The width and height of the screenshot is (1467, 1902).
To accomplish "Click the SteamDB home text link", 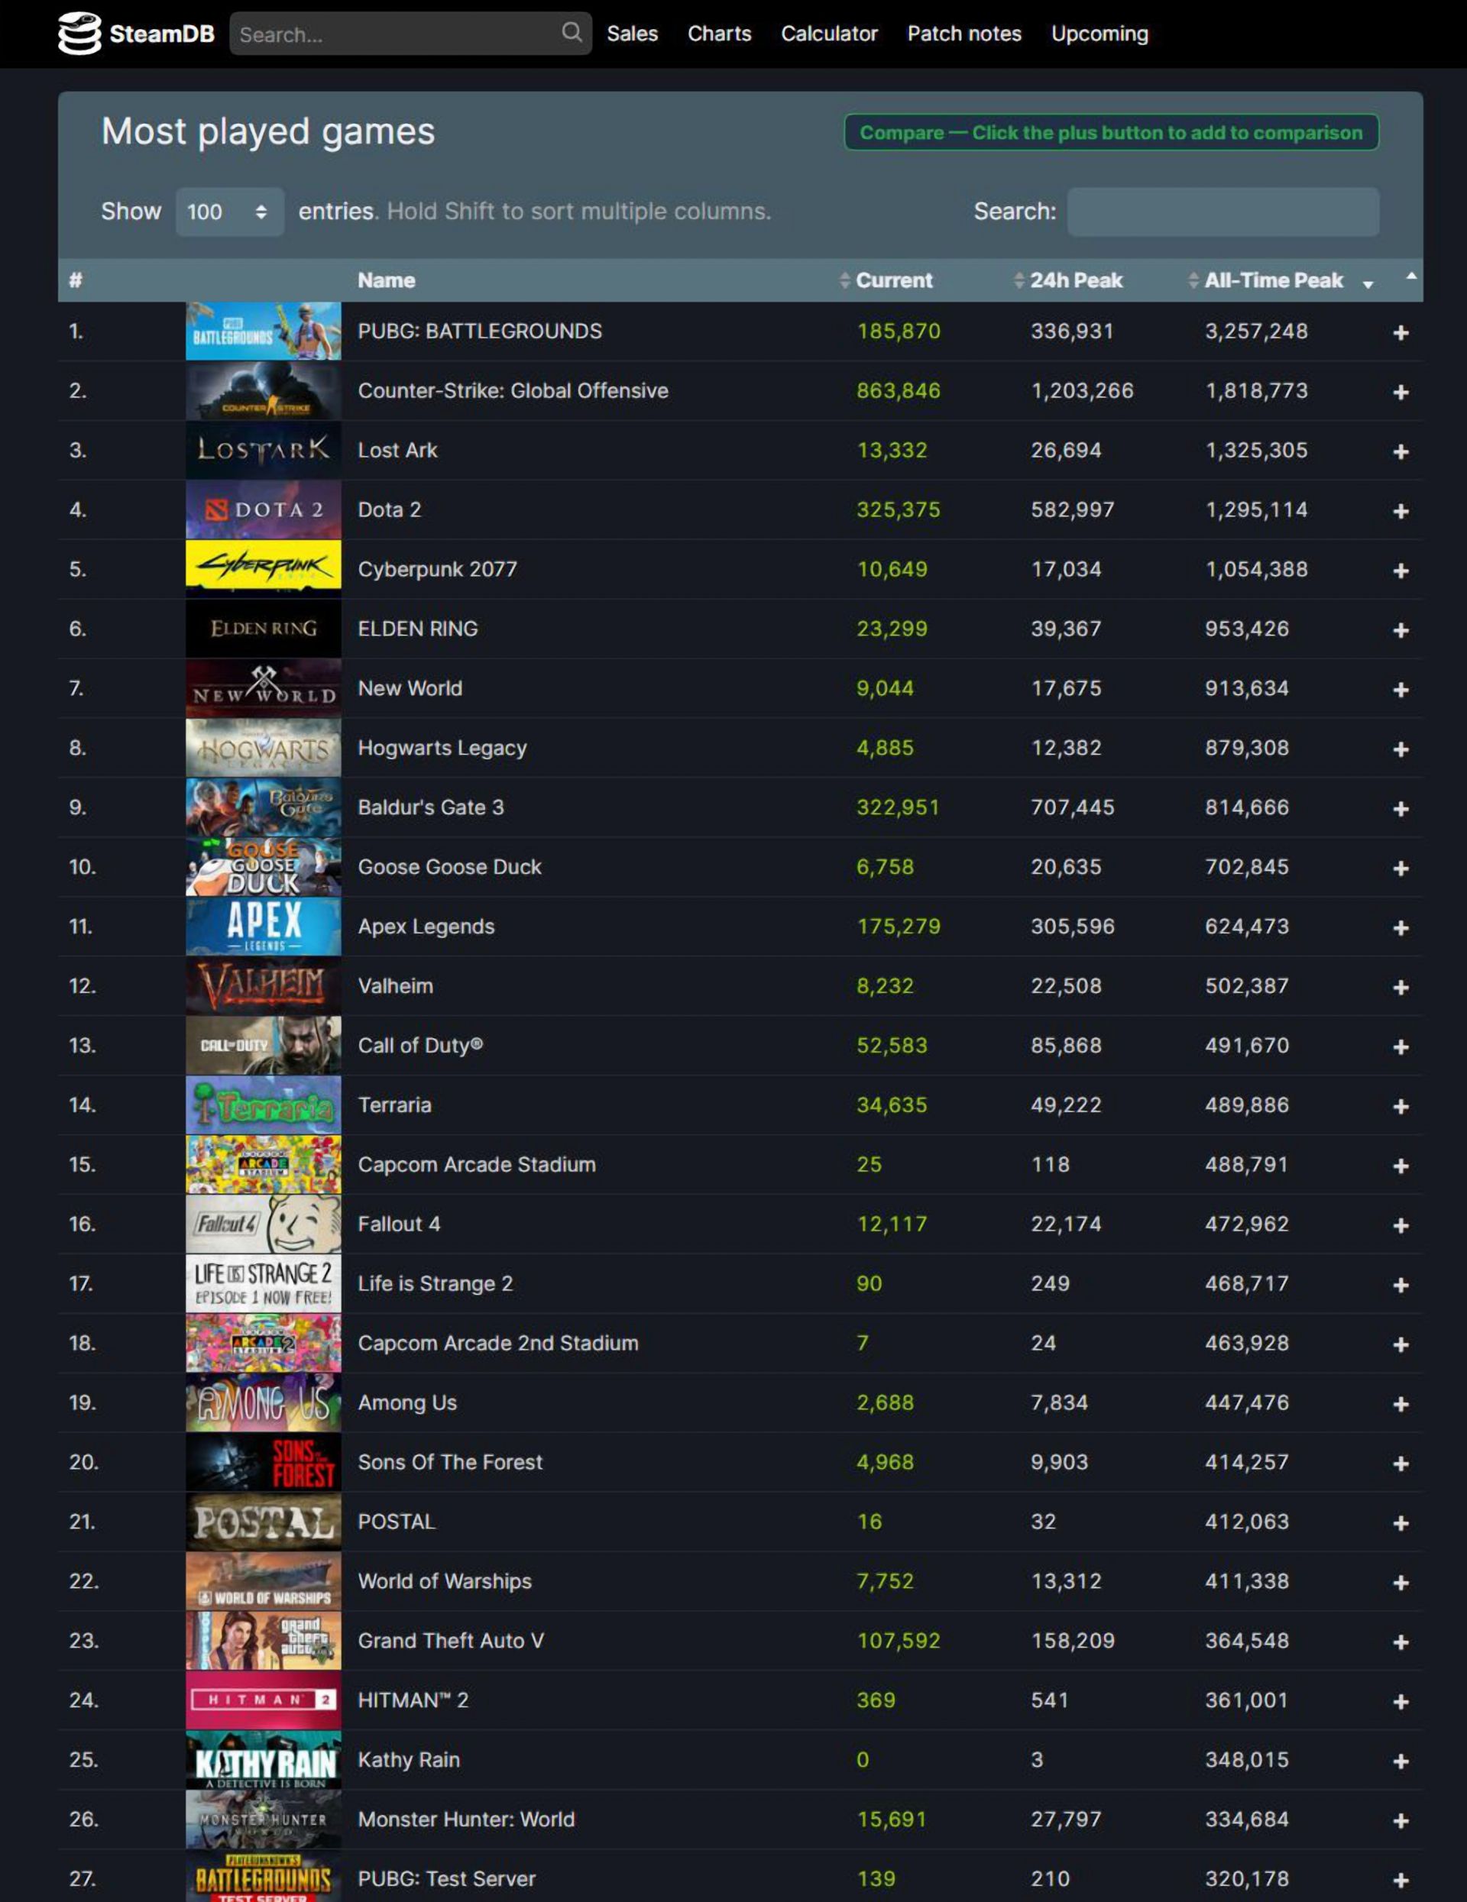I will click(162, 34).
